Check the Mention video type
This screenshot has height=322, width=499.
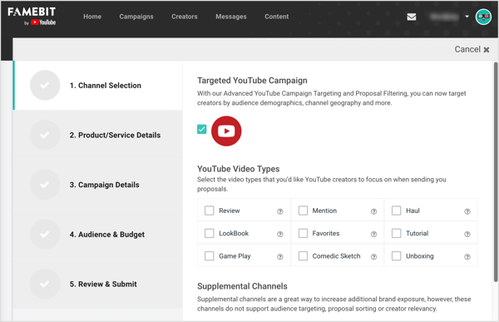(303, 211)
